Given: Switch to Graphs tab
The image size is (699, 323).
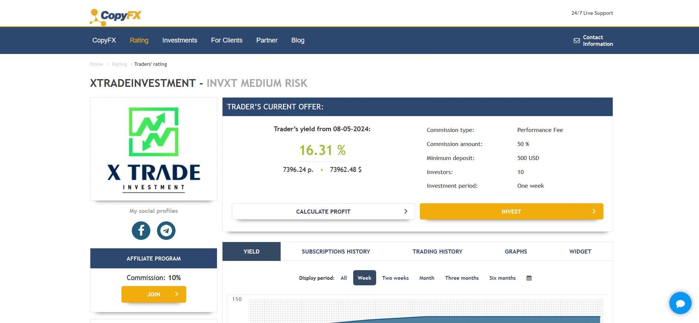Looking at the screenshot, I should 516,251.
